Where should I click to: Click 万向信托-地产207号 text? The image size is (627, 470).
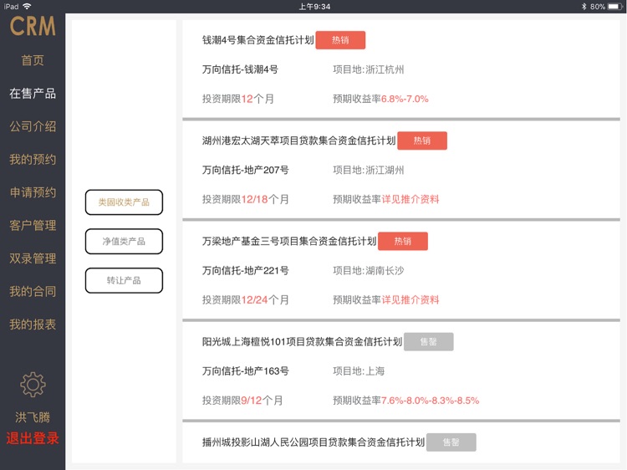[245, 170]
